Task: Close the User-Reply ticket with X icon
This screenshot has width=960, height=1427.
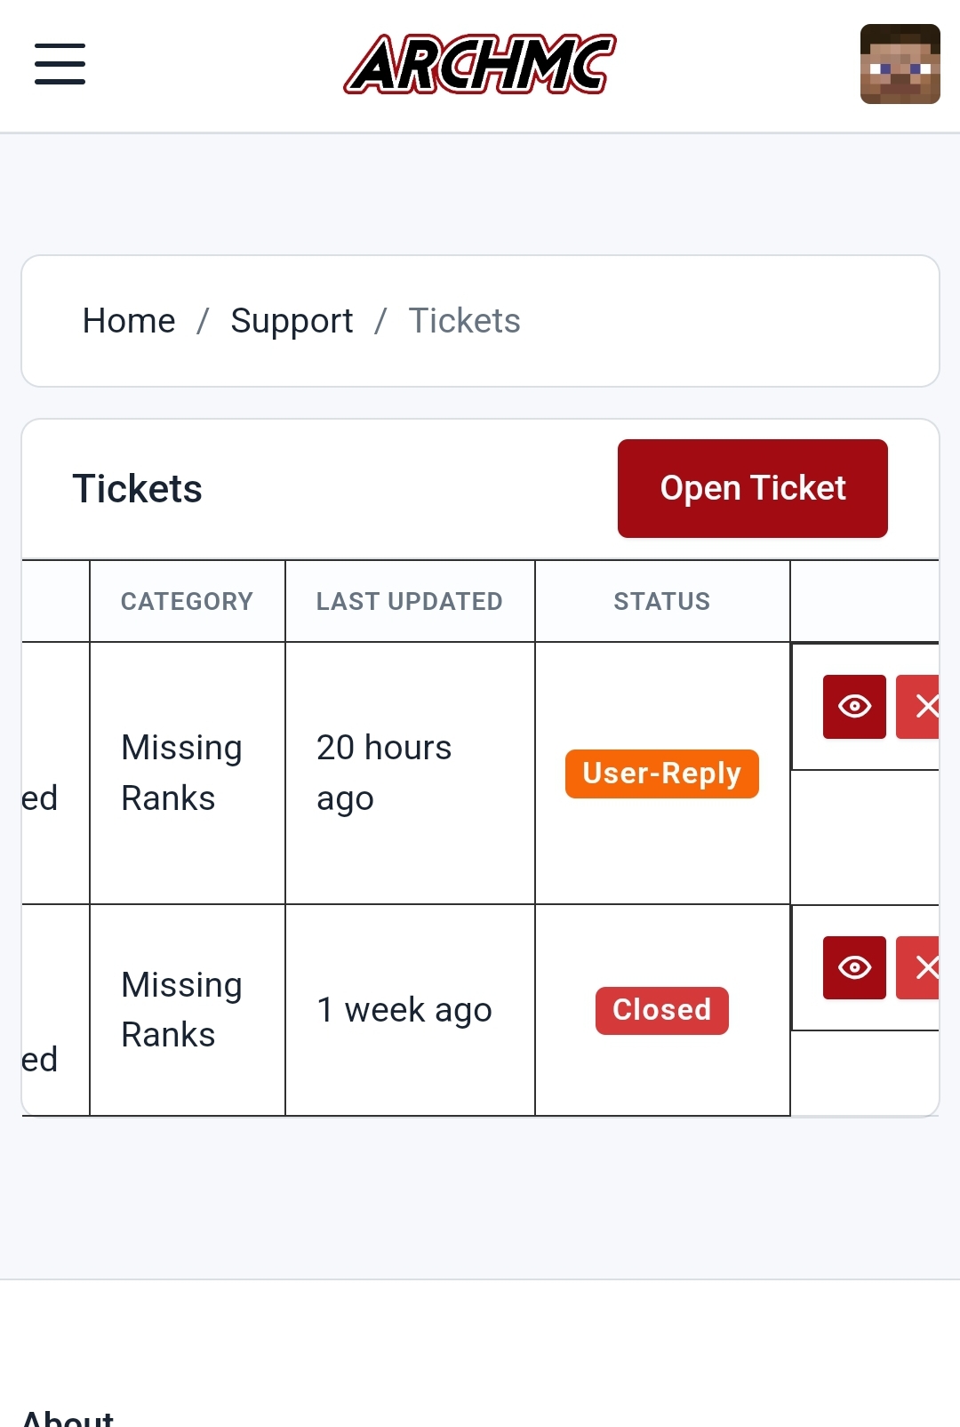Action: click(917, 707)
